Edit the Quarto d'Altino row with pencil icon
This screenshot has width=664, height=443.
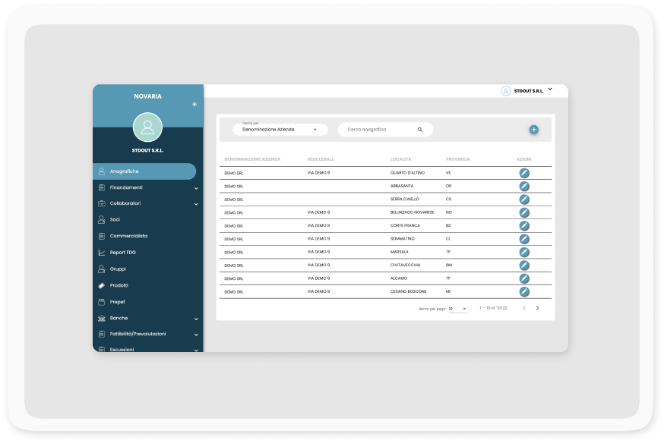[523, 173]
